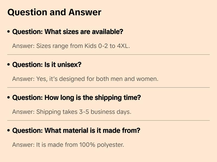This screenshot has height=162, width=217.
Task: Click the bullet before the sizes question
Action: tap(9, 32)
